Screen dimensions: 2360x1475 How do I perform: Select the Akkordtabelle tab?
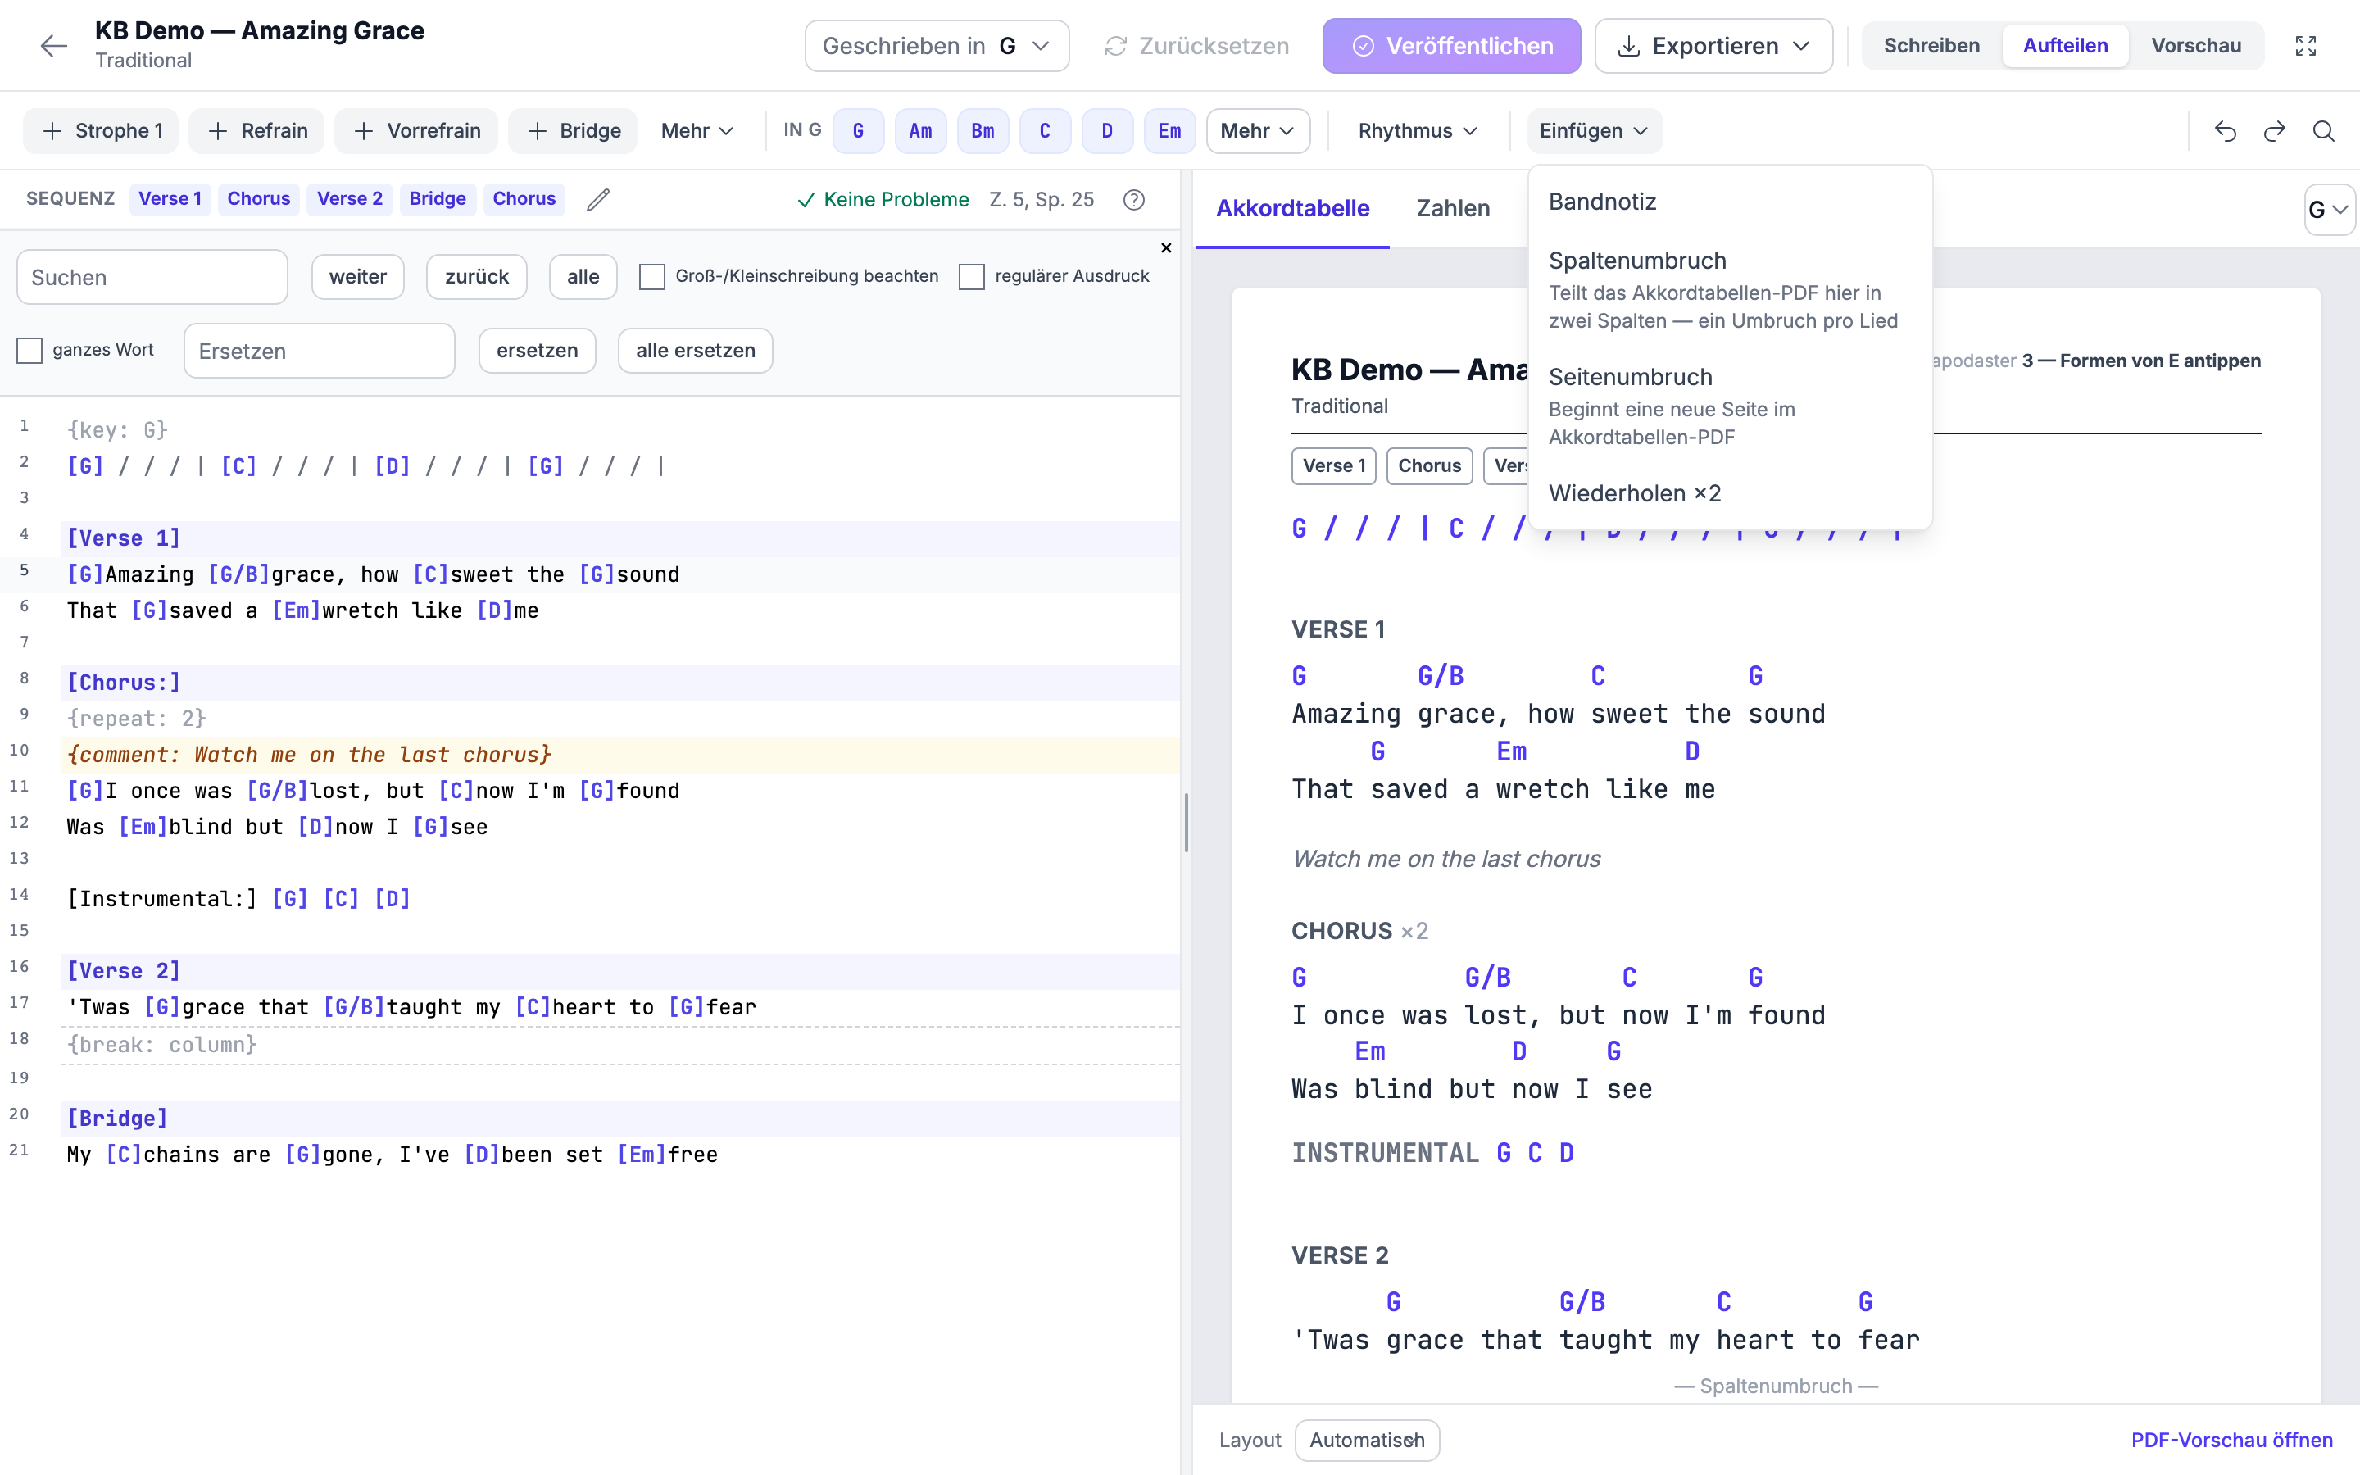click(x=1292, y=209)
